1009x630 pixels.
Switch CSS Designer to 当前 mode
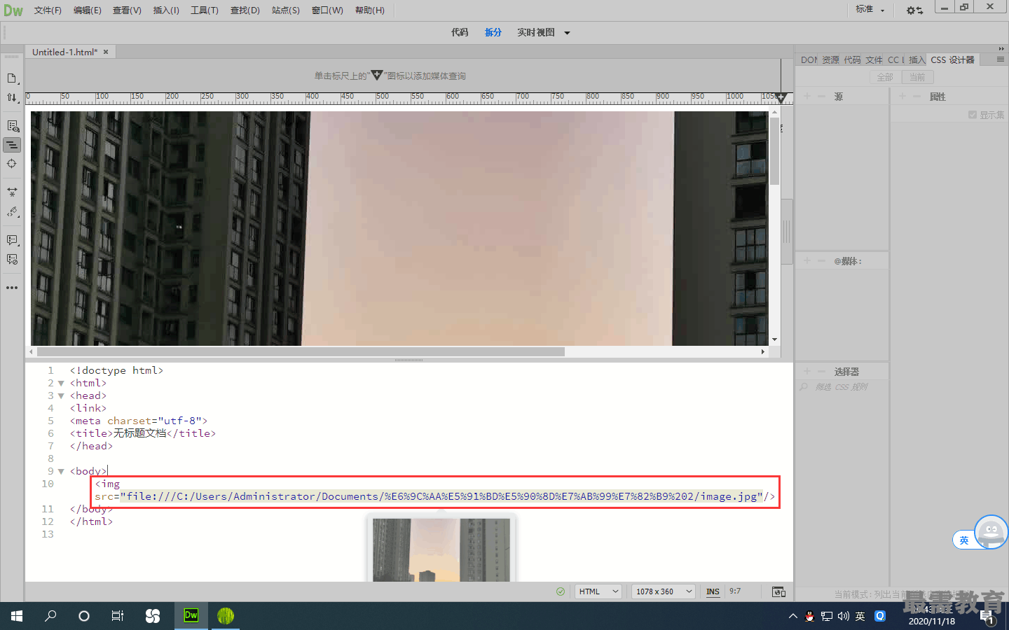point(917,77)
